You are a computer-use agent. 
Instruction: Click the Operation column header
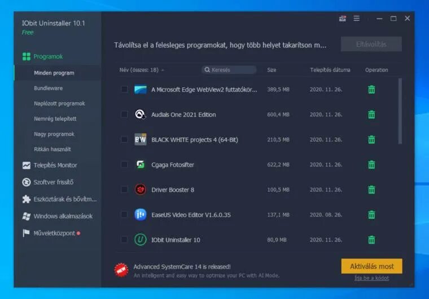tap(377, 70)
